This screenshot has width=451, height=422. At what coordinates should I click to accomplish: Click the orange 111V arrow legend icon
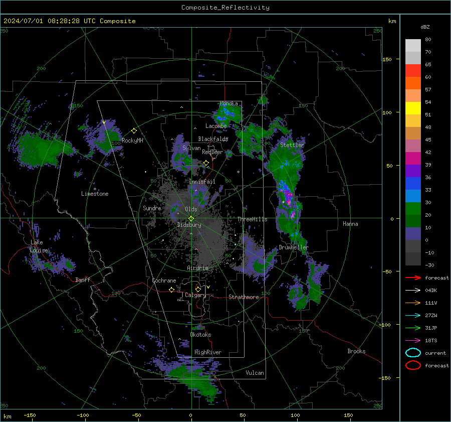point(413,303)
